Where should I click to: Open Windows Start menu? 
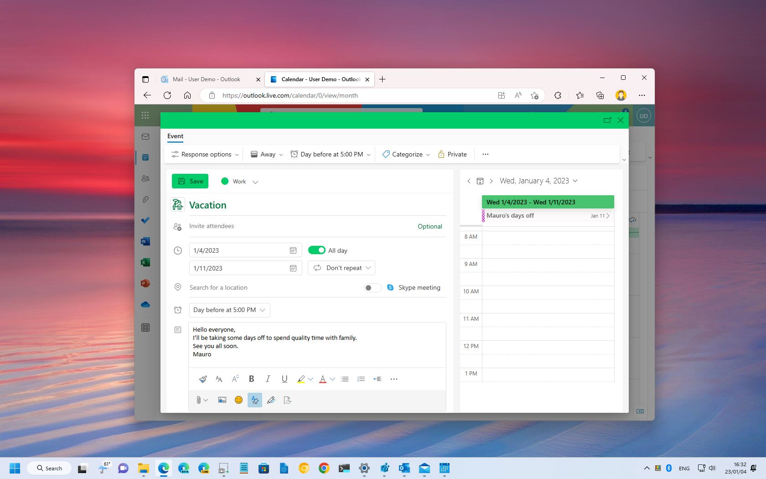[15, 468]
